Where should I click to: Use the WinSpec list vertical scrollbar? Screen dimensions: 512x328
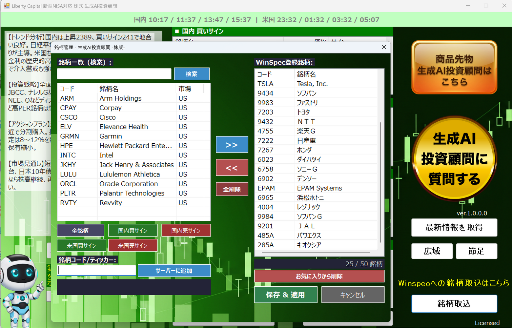380,182
